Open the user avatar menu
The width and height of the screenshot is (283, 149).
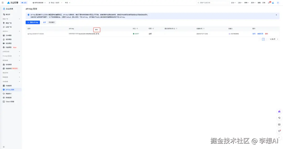[x=278, y=3]
